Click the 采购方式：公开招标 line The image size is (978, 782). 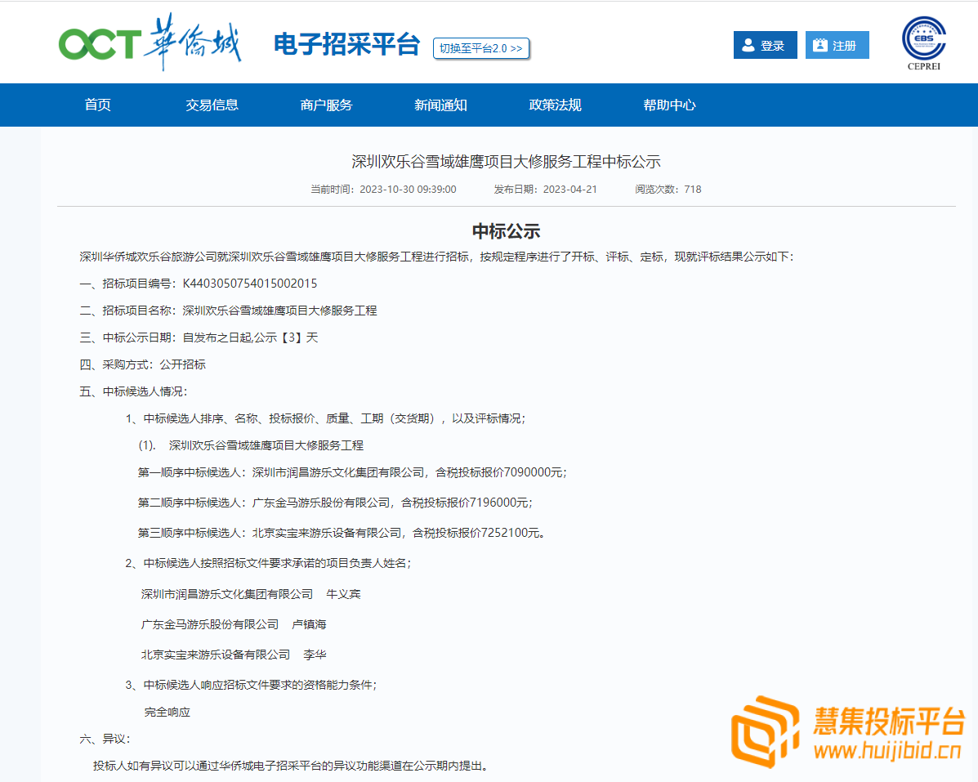tap(143, 364)
